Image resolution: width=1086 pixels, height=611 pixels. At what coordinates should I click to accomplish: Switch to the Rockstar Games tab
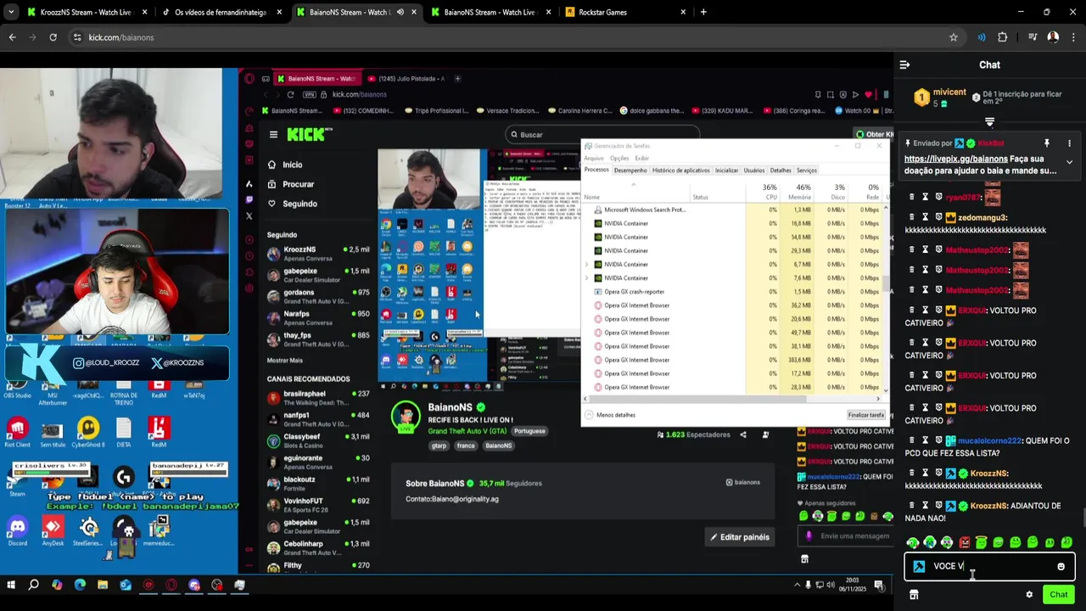[x=626, y=12]
